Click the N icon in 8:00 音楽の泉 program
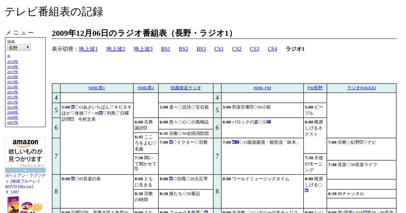 pyautogui.click(x=73, y=179)
